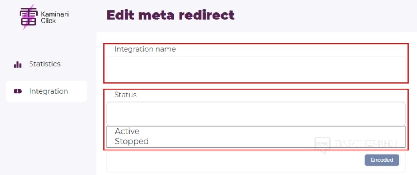Viewport: 417px width, 175px height.
Task: Open the Statistics section label
Action: coord(45,64)
